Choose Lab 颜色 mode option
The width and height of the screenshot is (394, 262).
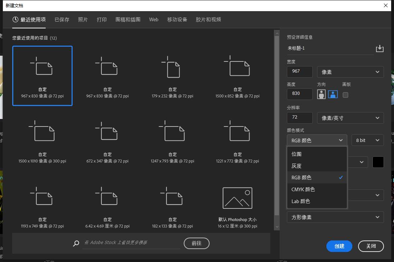(317, 201)
